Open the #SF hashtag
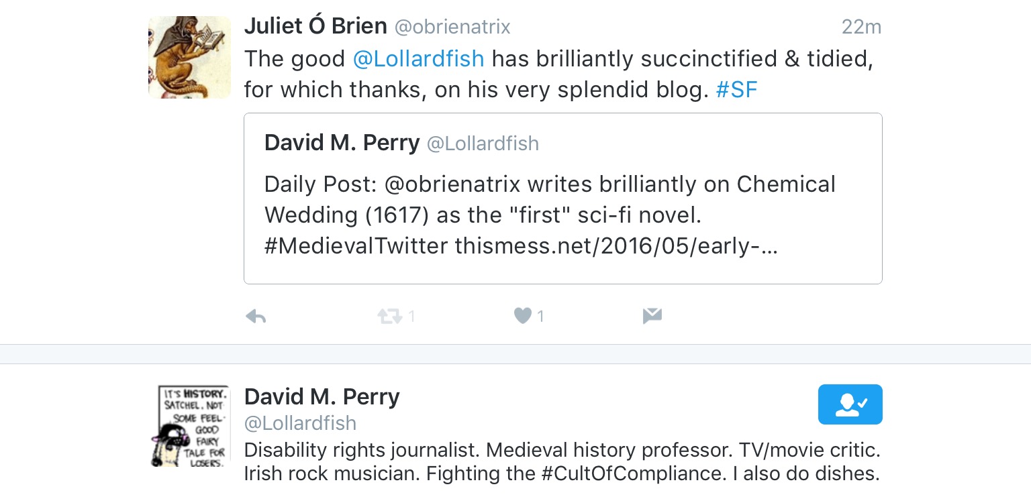Image resolution: width=1031 pixels, height=503 pixels. [736, 90]
